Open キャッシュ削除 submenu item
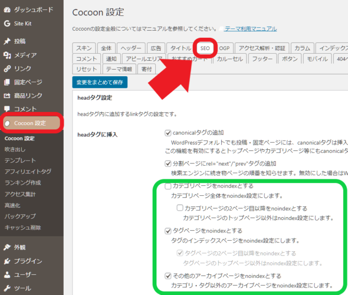The width and height of the screenshot is (348, 295). tap(23, 228)
